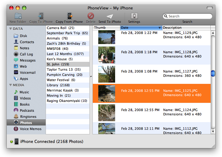222x157 pixels.
Task: Select the Moving In (21) album
Action: [68, 95]
